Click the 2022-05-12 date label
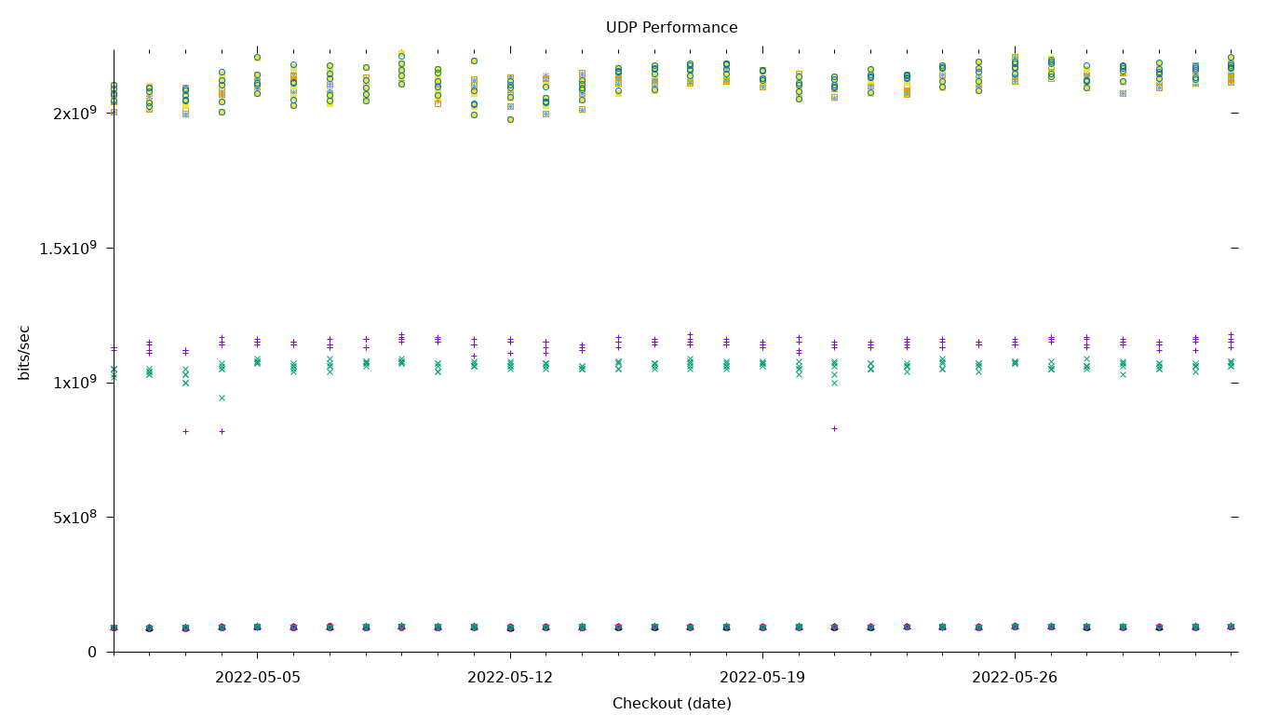Viewport: 1266px width, 715px height. click(510, 678)
